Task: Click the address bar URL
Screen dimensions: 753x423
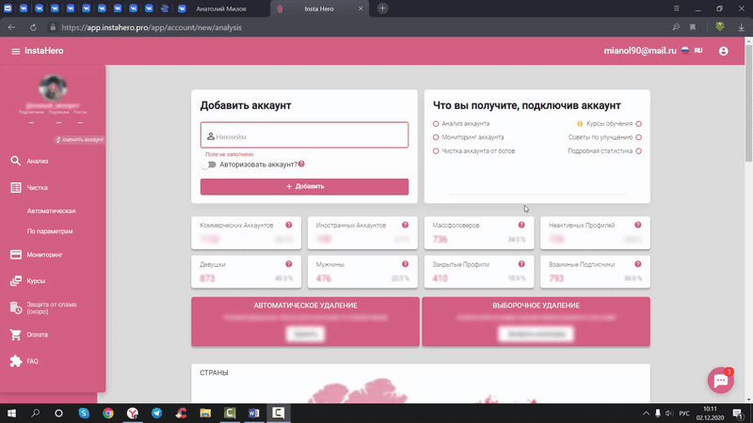Action: pyautogui.click(x=152, y=27)
